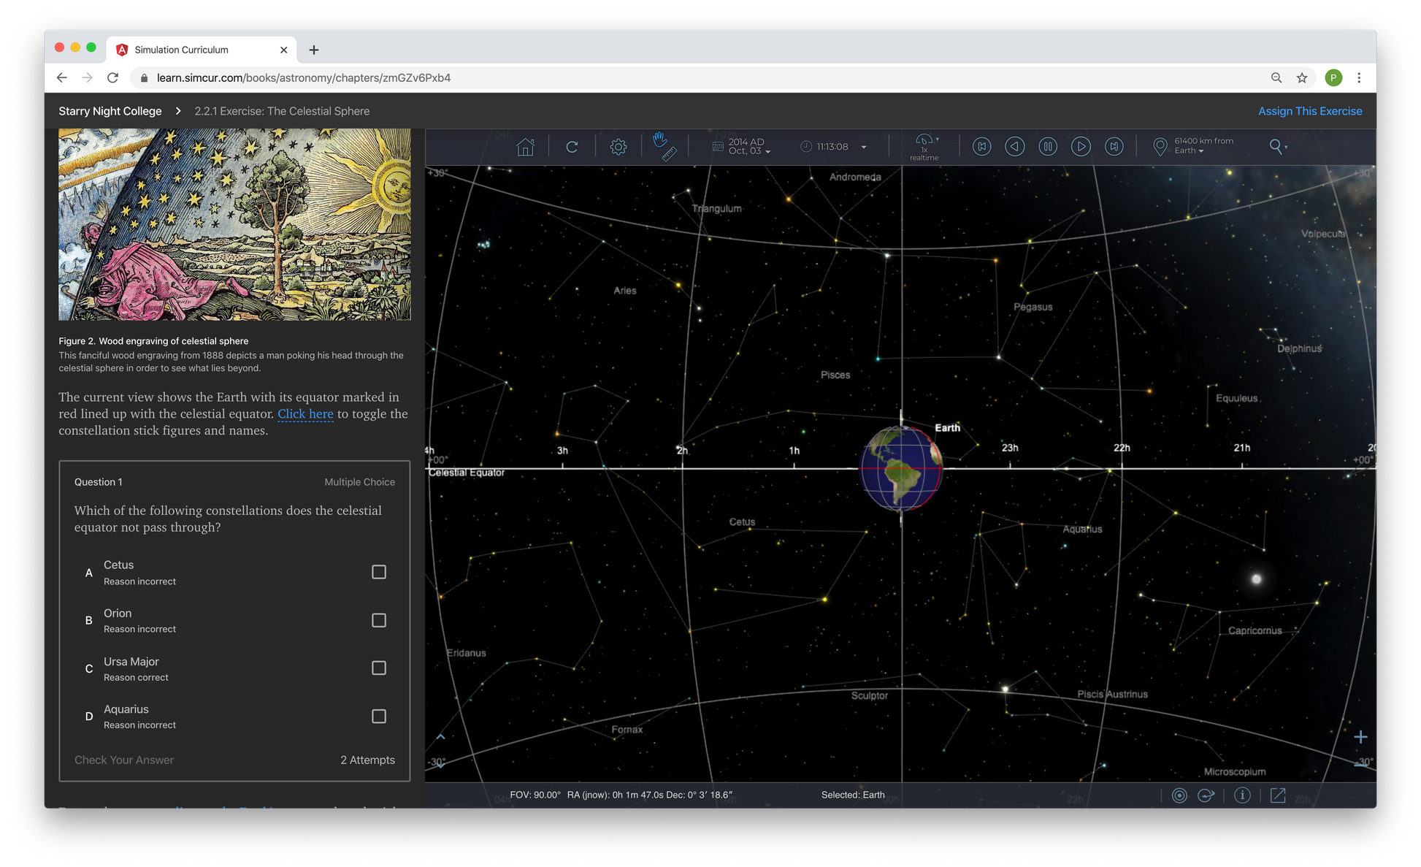The image size is (1421, 867).
Task: Open the date dropdown showing Oct, 03
Action: (x=748, y=147)
